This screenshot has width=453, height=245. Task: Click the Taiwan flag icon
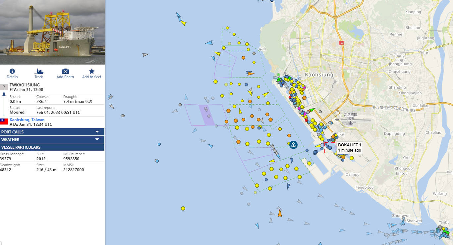4,121
